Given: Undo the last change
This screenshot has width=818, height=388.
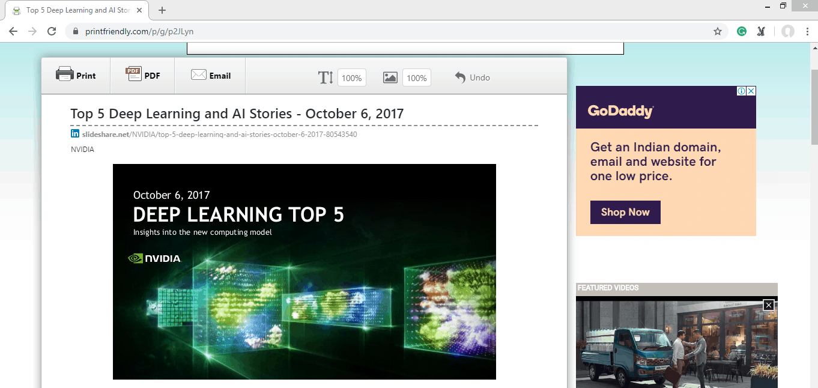Looking at the screenshot, I should point(472,77).
